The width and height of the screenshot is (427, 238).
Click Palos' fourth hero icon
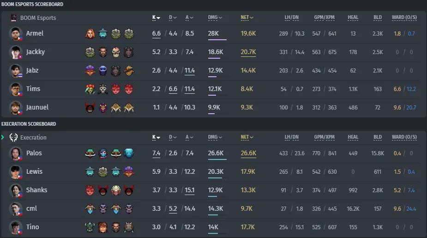tap(129, 153)
